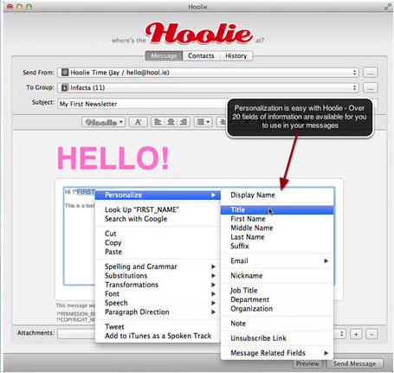
Task: Toggle fullscreen with the window corner icon
Action: (x=387, y=7)
